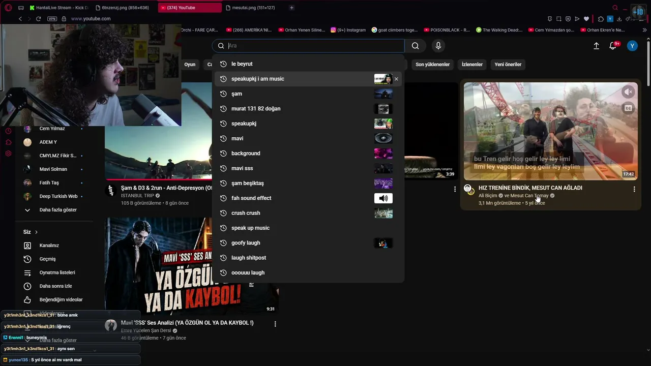
Task: Select the (374) YouTube tab
Action: pyautogui.click(x=190, y=8)
